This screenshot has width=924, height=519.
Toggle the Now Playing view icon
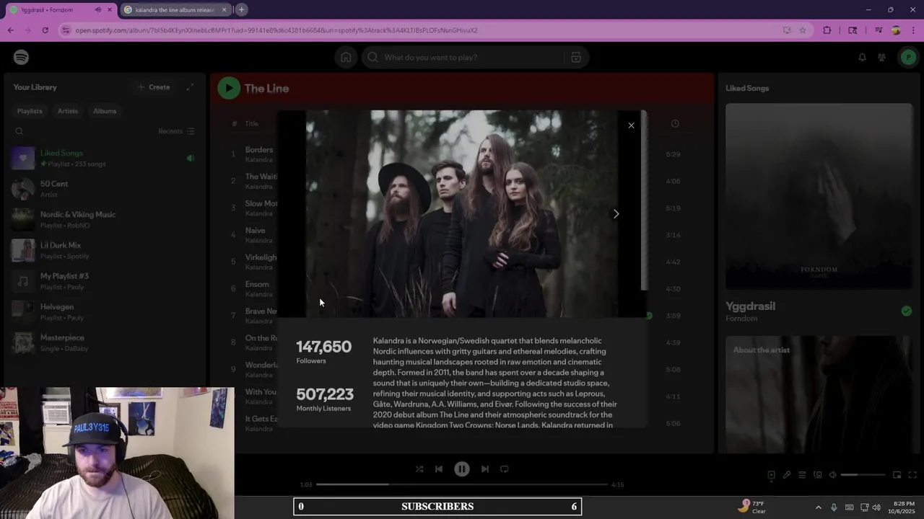pos(771,475)
